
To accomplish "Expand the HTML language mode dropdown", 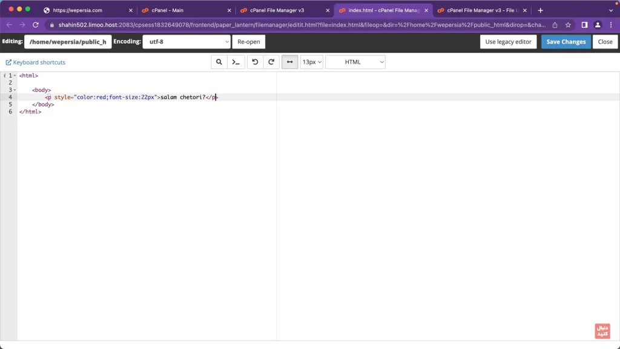I will coord(355,62).
